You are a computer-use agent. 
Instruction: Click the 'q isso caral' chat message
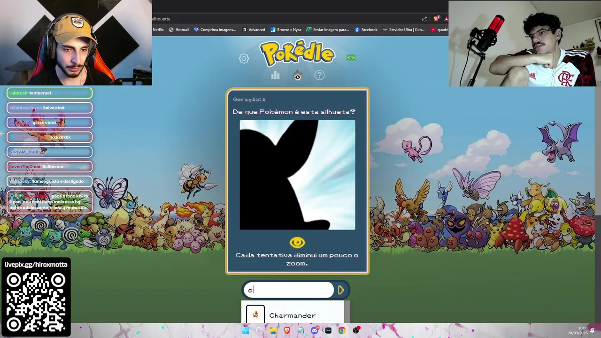(49, 123)
